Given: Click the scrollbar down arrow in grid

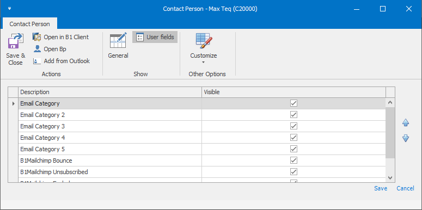Looking at the screenshot, I should tap(390, 178).
